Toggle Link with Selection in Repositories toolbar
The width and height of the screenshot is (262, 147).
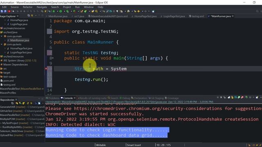coord(31,103)
